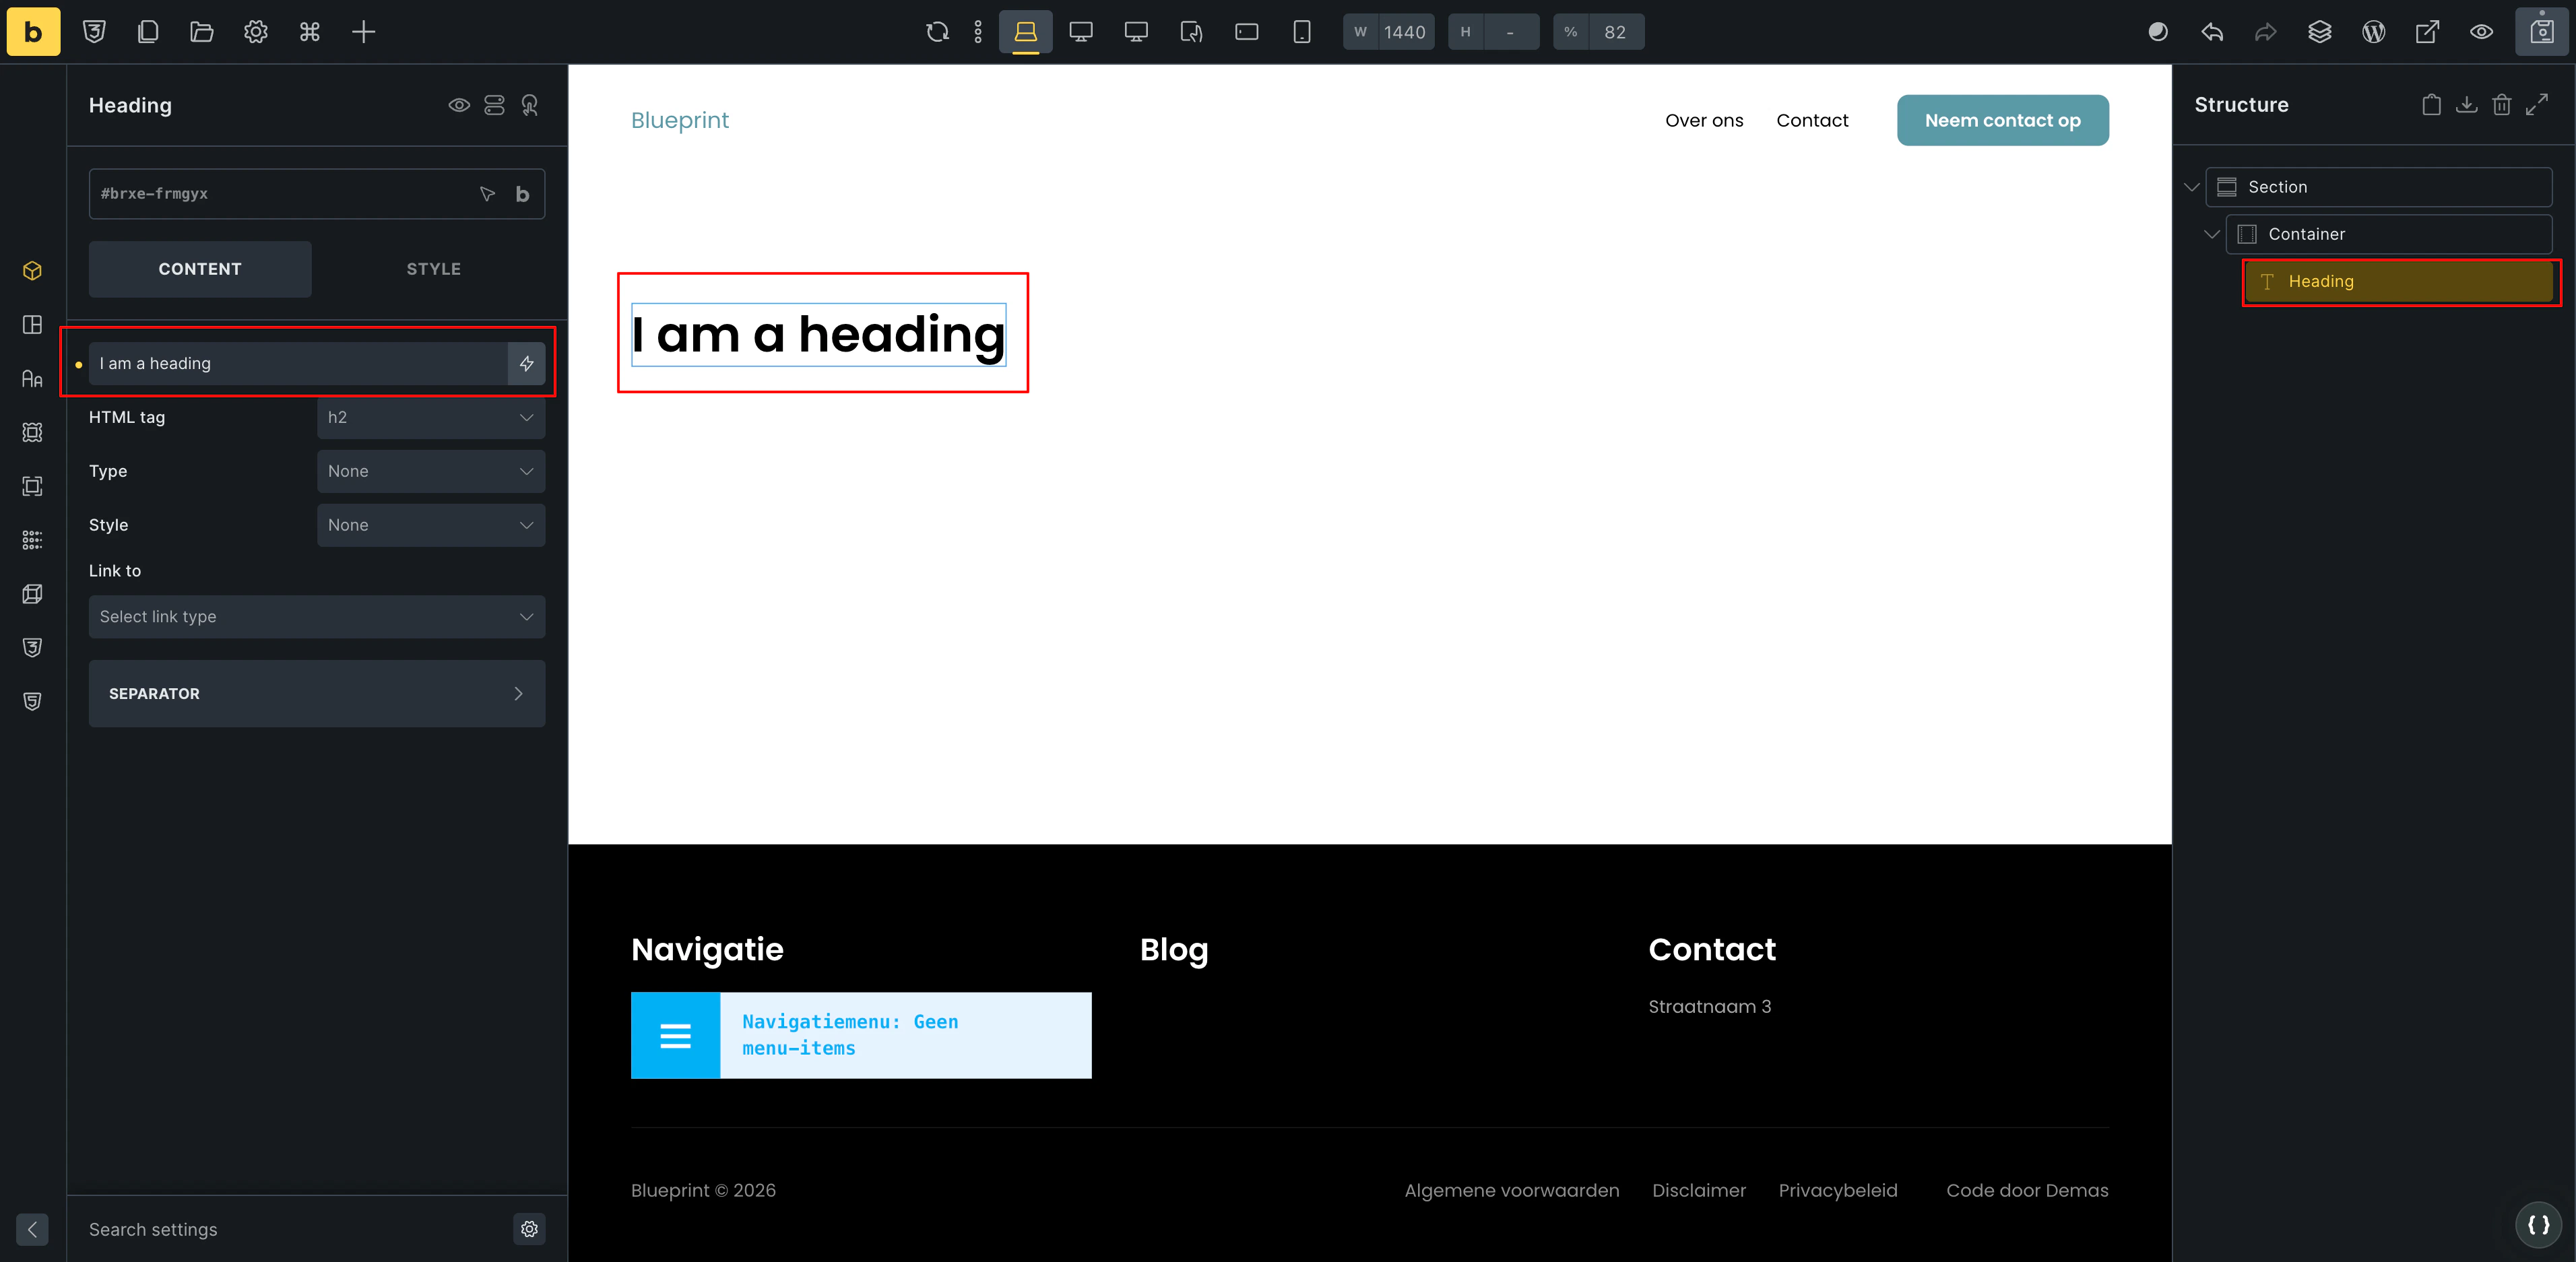
Task: Switch to the STYLE tab
Action: tap(433, 269)
